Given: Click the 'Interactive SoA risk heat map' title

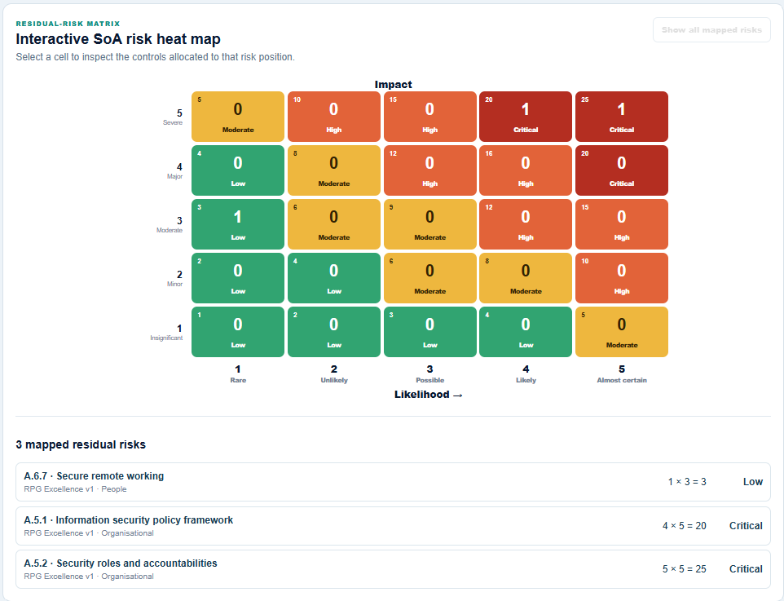Looking at the screenshot, I should click(x=118, y=39).
